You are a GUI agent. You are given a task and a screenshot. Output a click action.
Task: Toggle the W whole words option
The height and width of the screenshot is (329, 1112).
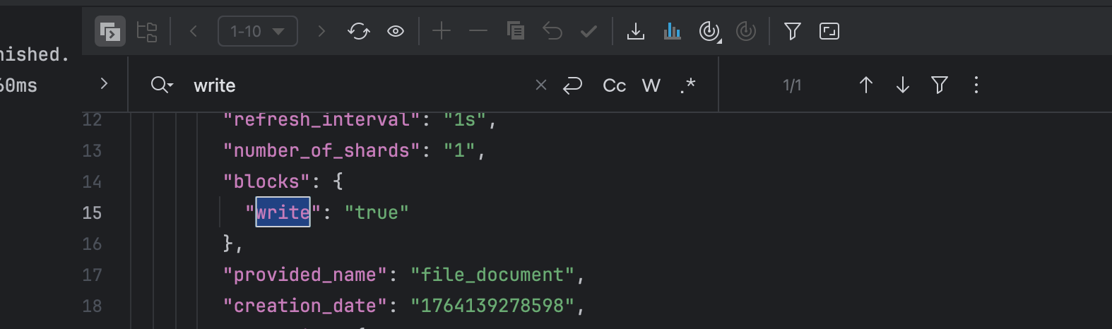tap(651, 85)
